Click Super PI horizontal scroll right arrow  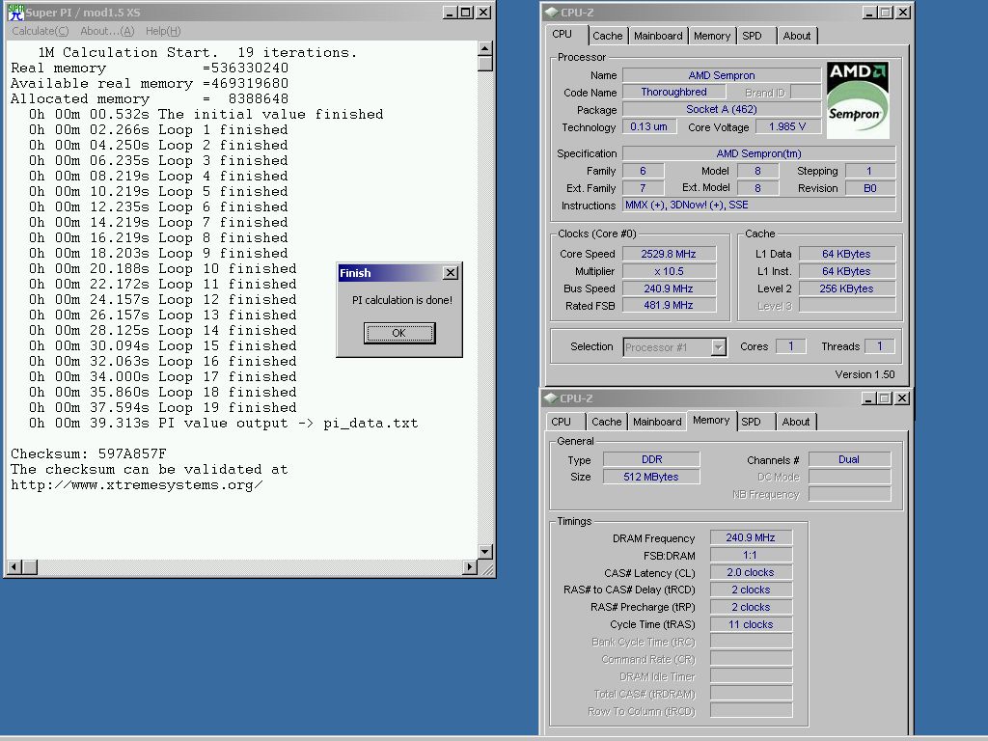(x=470, y=567)
